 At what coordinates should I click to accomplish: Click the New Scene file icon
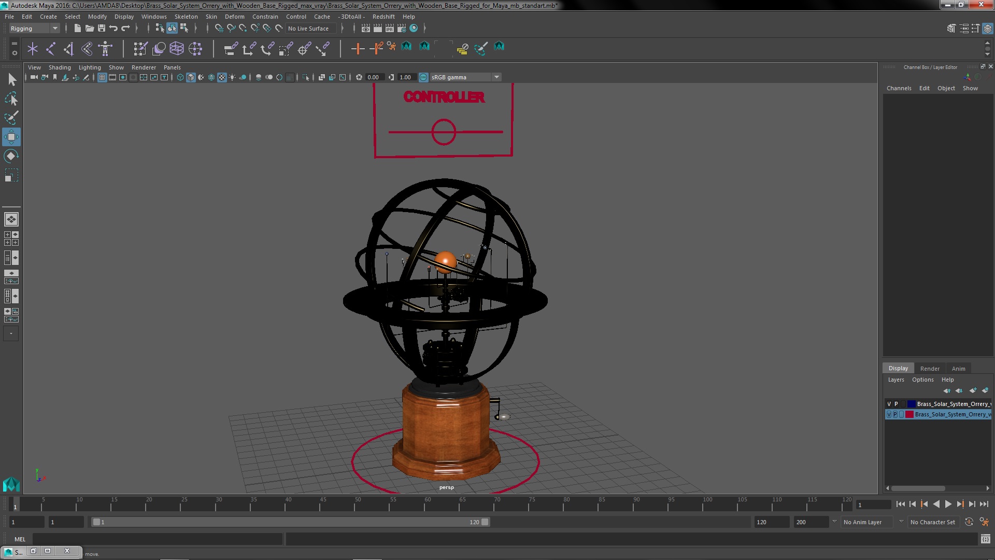(77, 29)
